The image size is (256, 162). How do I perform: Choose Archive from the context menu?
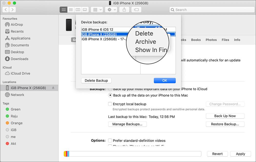(146, 42)
